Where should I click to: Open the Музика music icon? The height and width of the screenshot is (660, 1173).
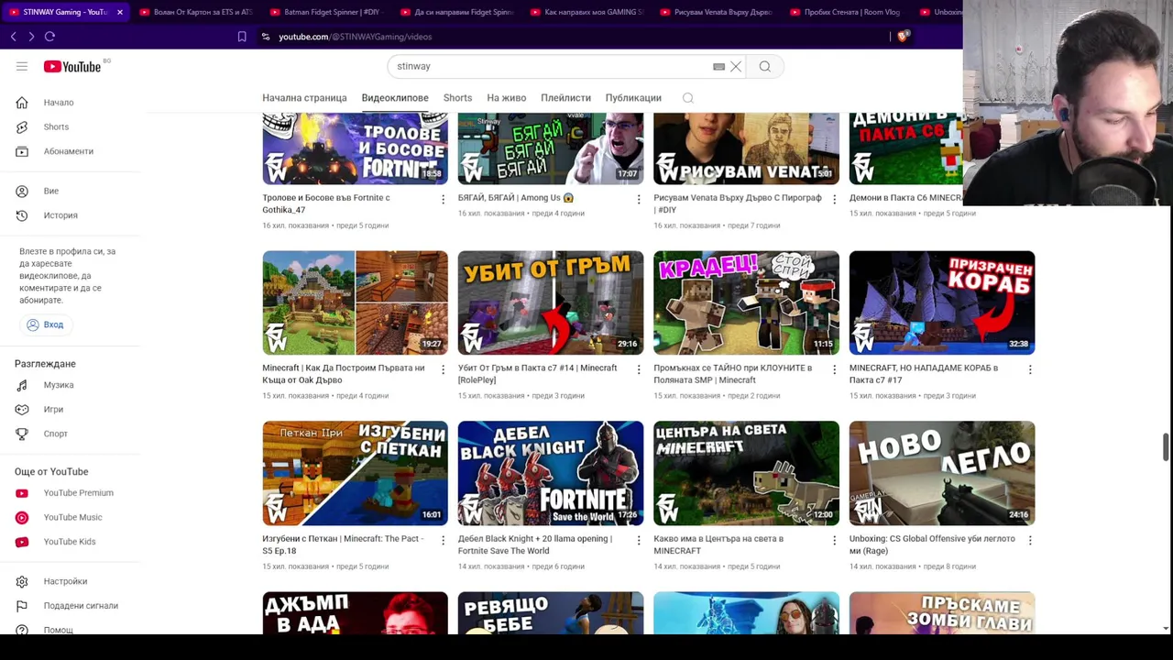22,385
